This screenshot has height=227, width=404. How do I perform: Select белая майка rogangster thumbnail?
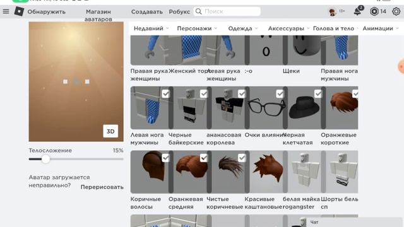304,172
